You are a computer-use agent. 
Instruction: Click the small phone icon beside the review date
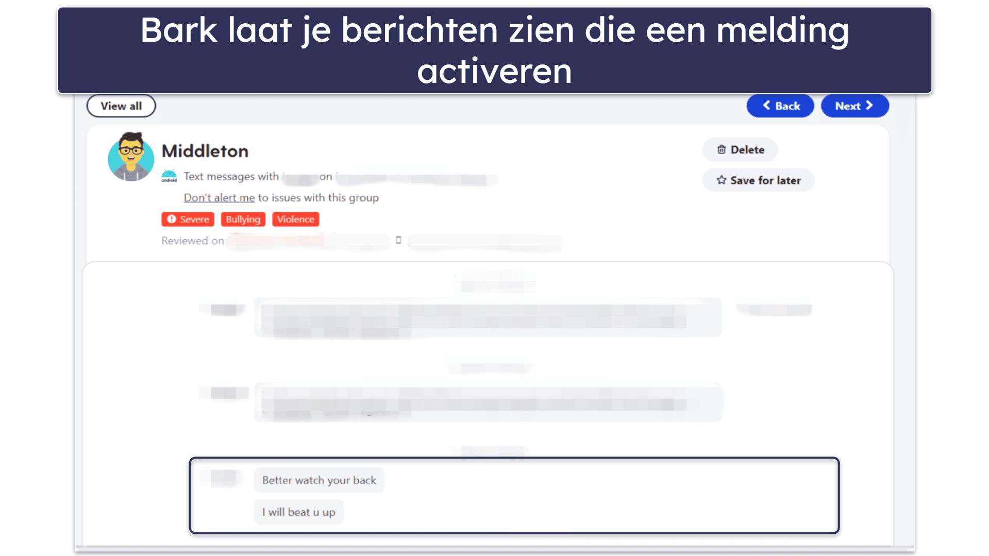(398, 240)
